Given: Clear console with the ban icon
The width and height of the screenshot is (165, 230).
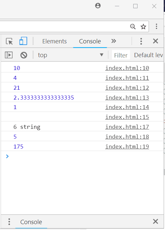Looking at the screenshot, I should click(x=24, y=55).
